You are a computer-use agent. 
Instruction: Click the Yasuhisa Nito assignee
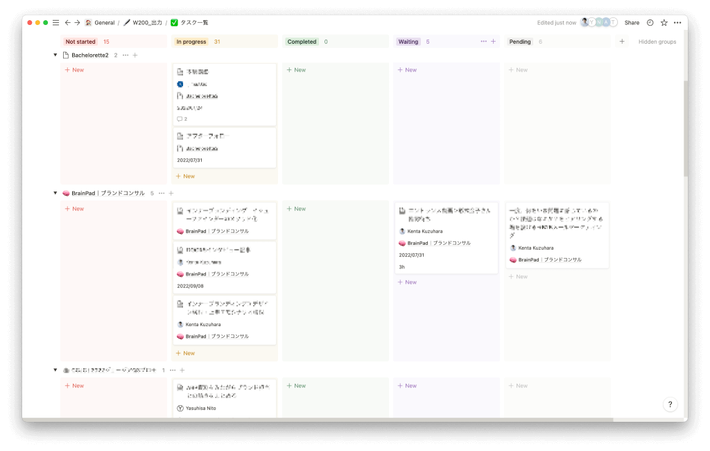point(196,408)
